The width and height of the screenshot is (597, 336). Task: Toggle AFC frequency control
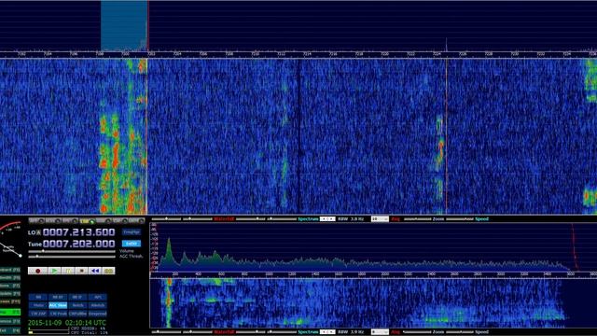pos(98,297)
